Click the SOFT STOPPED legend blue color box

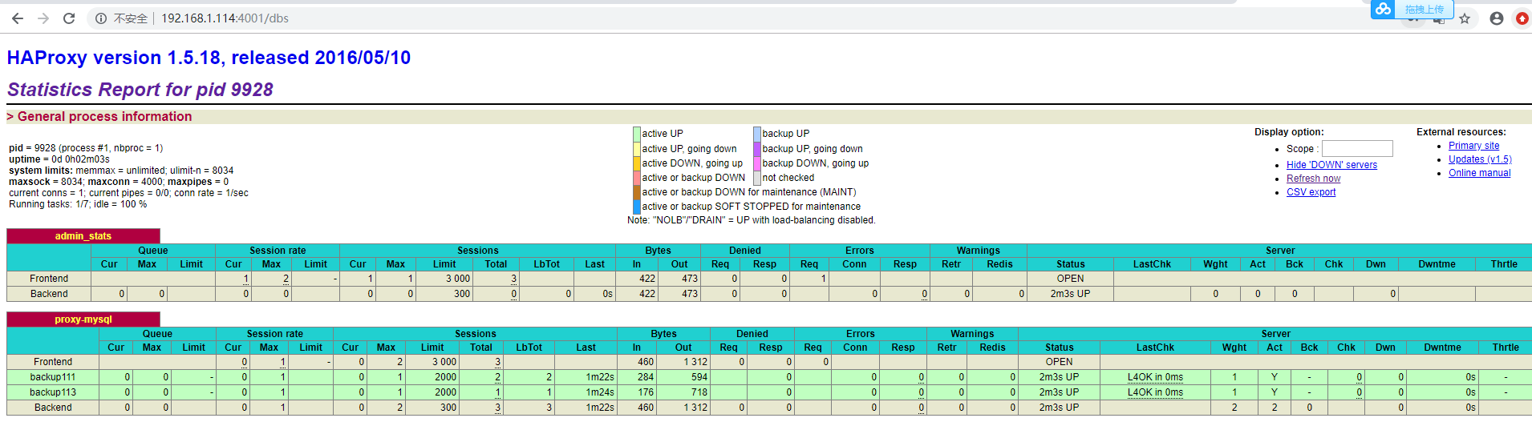click(x=637, y=206)
